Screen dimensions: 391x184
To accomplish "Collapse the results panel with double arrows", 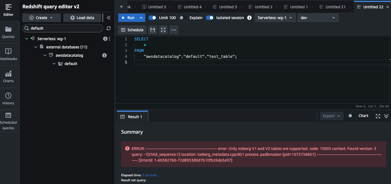I will (386, 116).
